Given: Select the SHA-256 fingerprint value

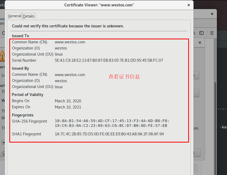Looking at the screenshot, I should pos(112,123).
